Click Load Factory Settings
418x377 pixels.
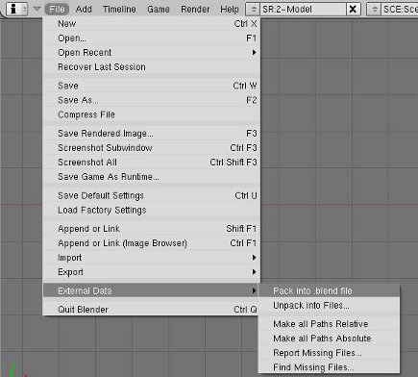152,210
